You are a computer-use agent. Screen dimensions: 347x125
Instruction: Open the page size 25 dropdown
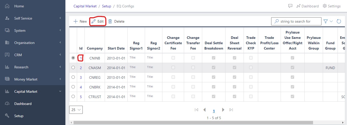point(76,110)
